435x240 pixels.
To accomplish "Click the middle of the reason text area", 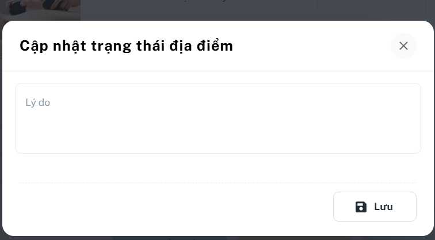I will (218, 118).
